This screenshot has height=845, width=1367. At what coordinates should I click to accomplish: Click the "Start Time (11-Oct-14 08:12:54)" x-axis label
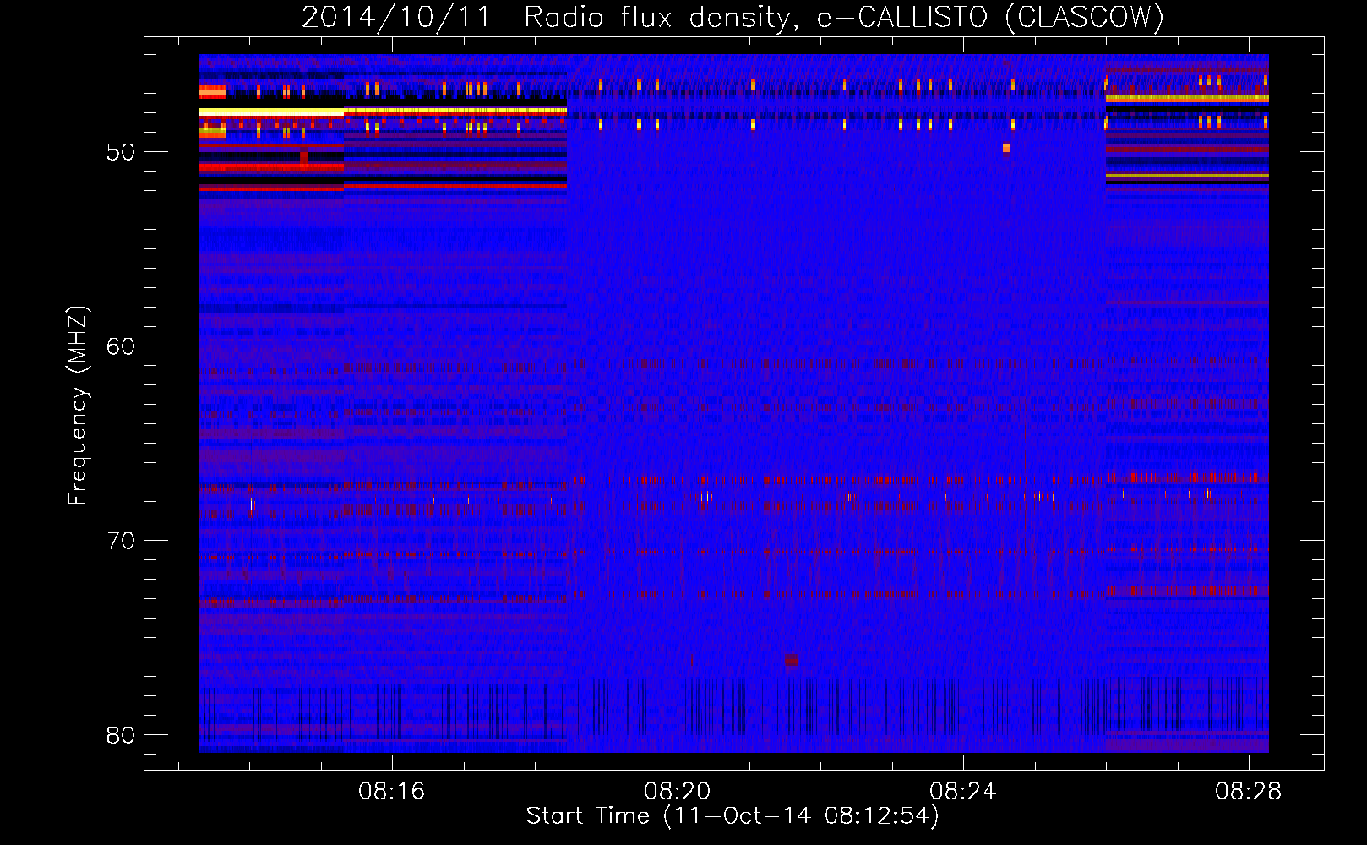[x=733, y=815]
